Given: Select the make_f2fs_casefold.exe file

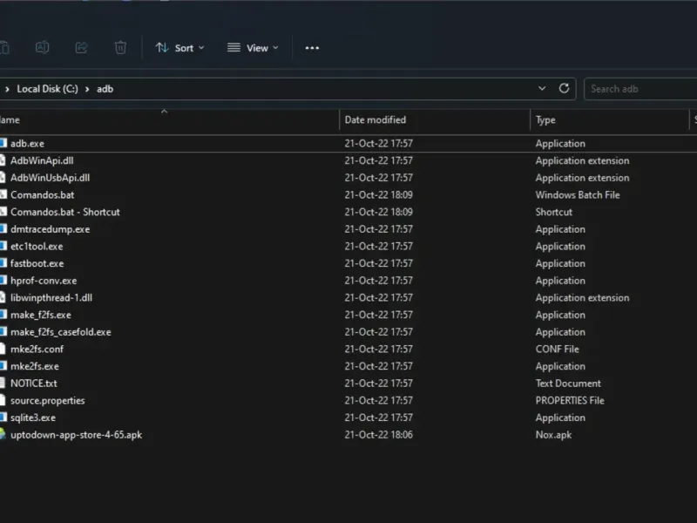Looking at the screenshot, I should tap(60, 332).
